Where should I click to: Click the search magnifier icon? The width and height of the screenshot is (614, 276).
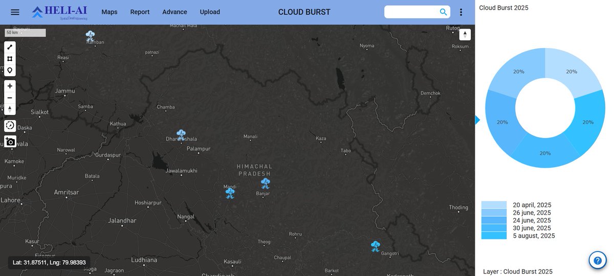tap(444, 12)
